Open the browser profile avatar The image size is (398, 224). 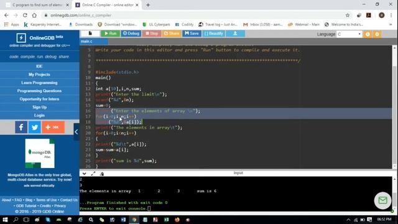tap(381, 15)
